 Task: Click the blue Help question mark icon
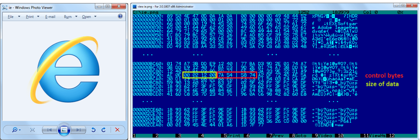click(120, 16)
